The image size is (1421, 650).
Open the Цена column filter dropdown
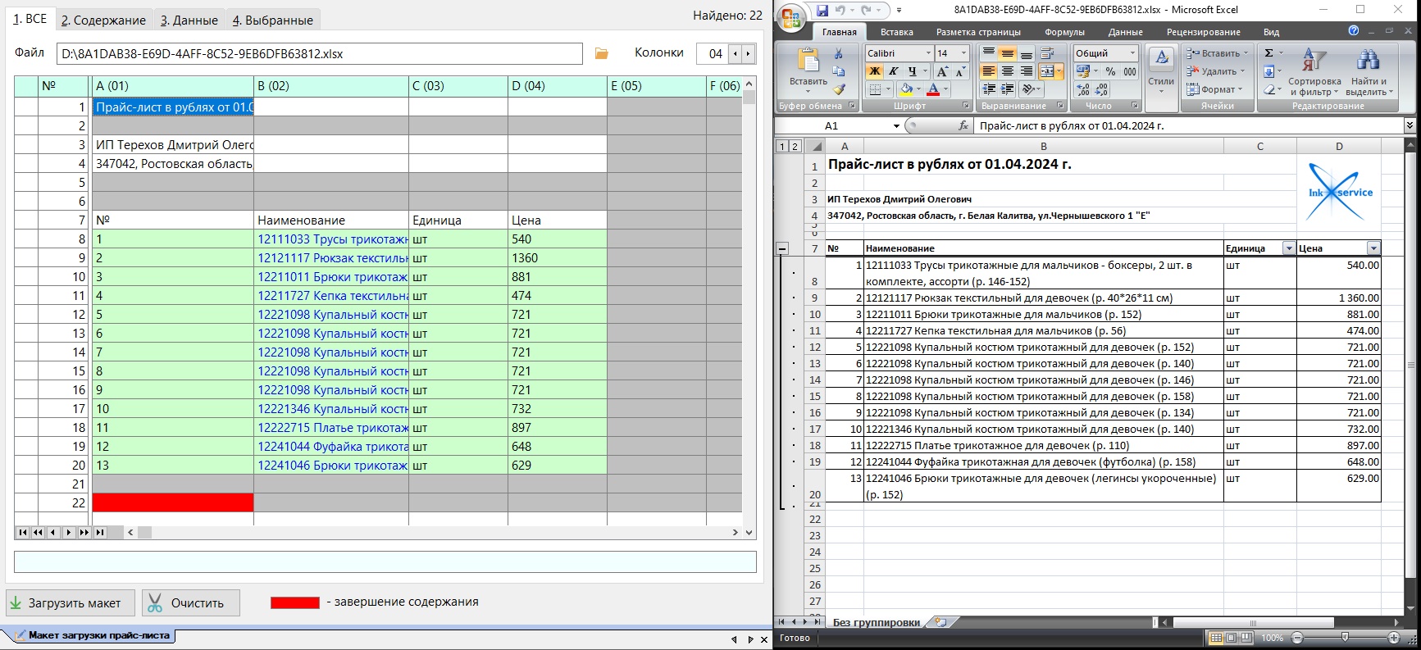point(1373,248)
